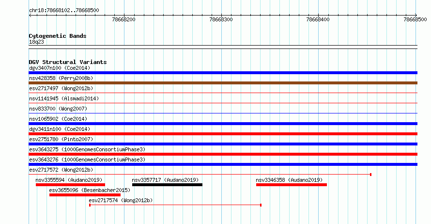431x224 pixels.
Task: Open the nsv3357717 (Audano2019) label
Action: [x=165, y=180]
